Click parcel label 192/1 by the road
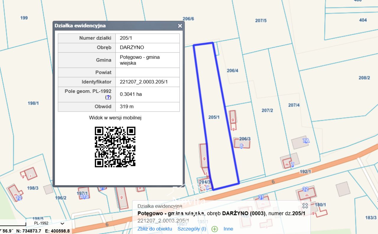 coord(305,172)
